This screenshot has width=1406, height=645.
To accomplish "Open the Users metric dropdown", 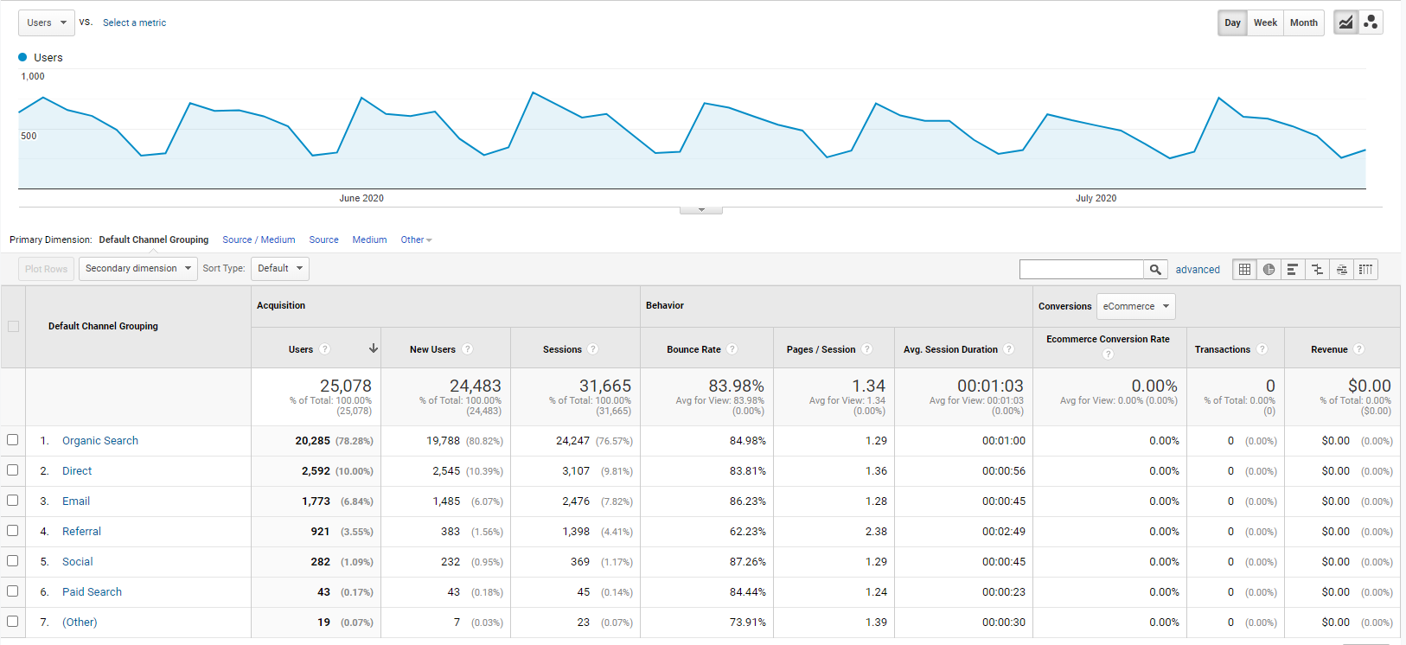I will pyautogui.click(x=47, y=22).
